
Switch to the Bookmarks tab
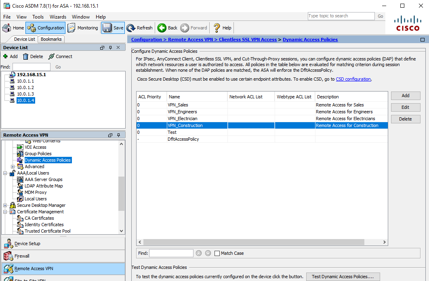[51, 39]
